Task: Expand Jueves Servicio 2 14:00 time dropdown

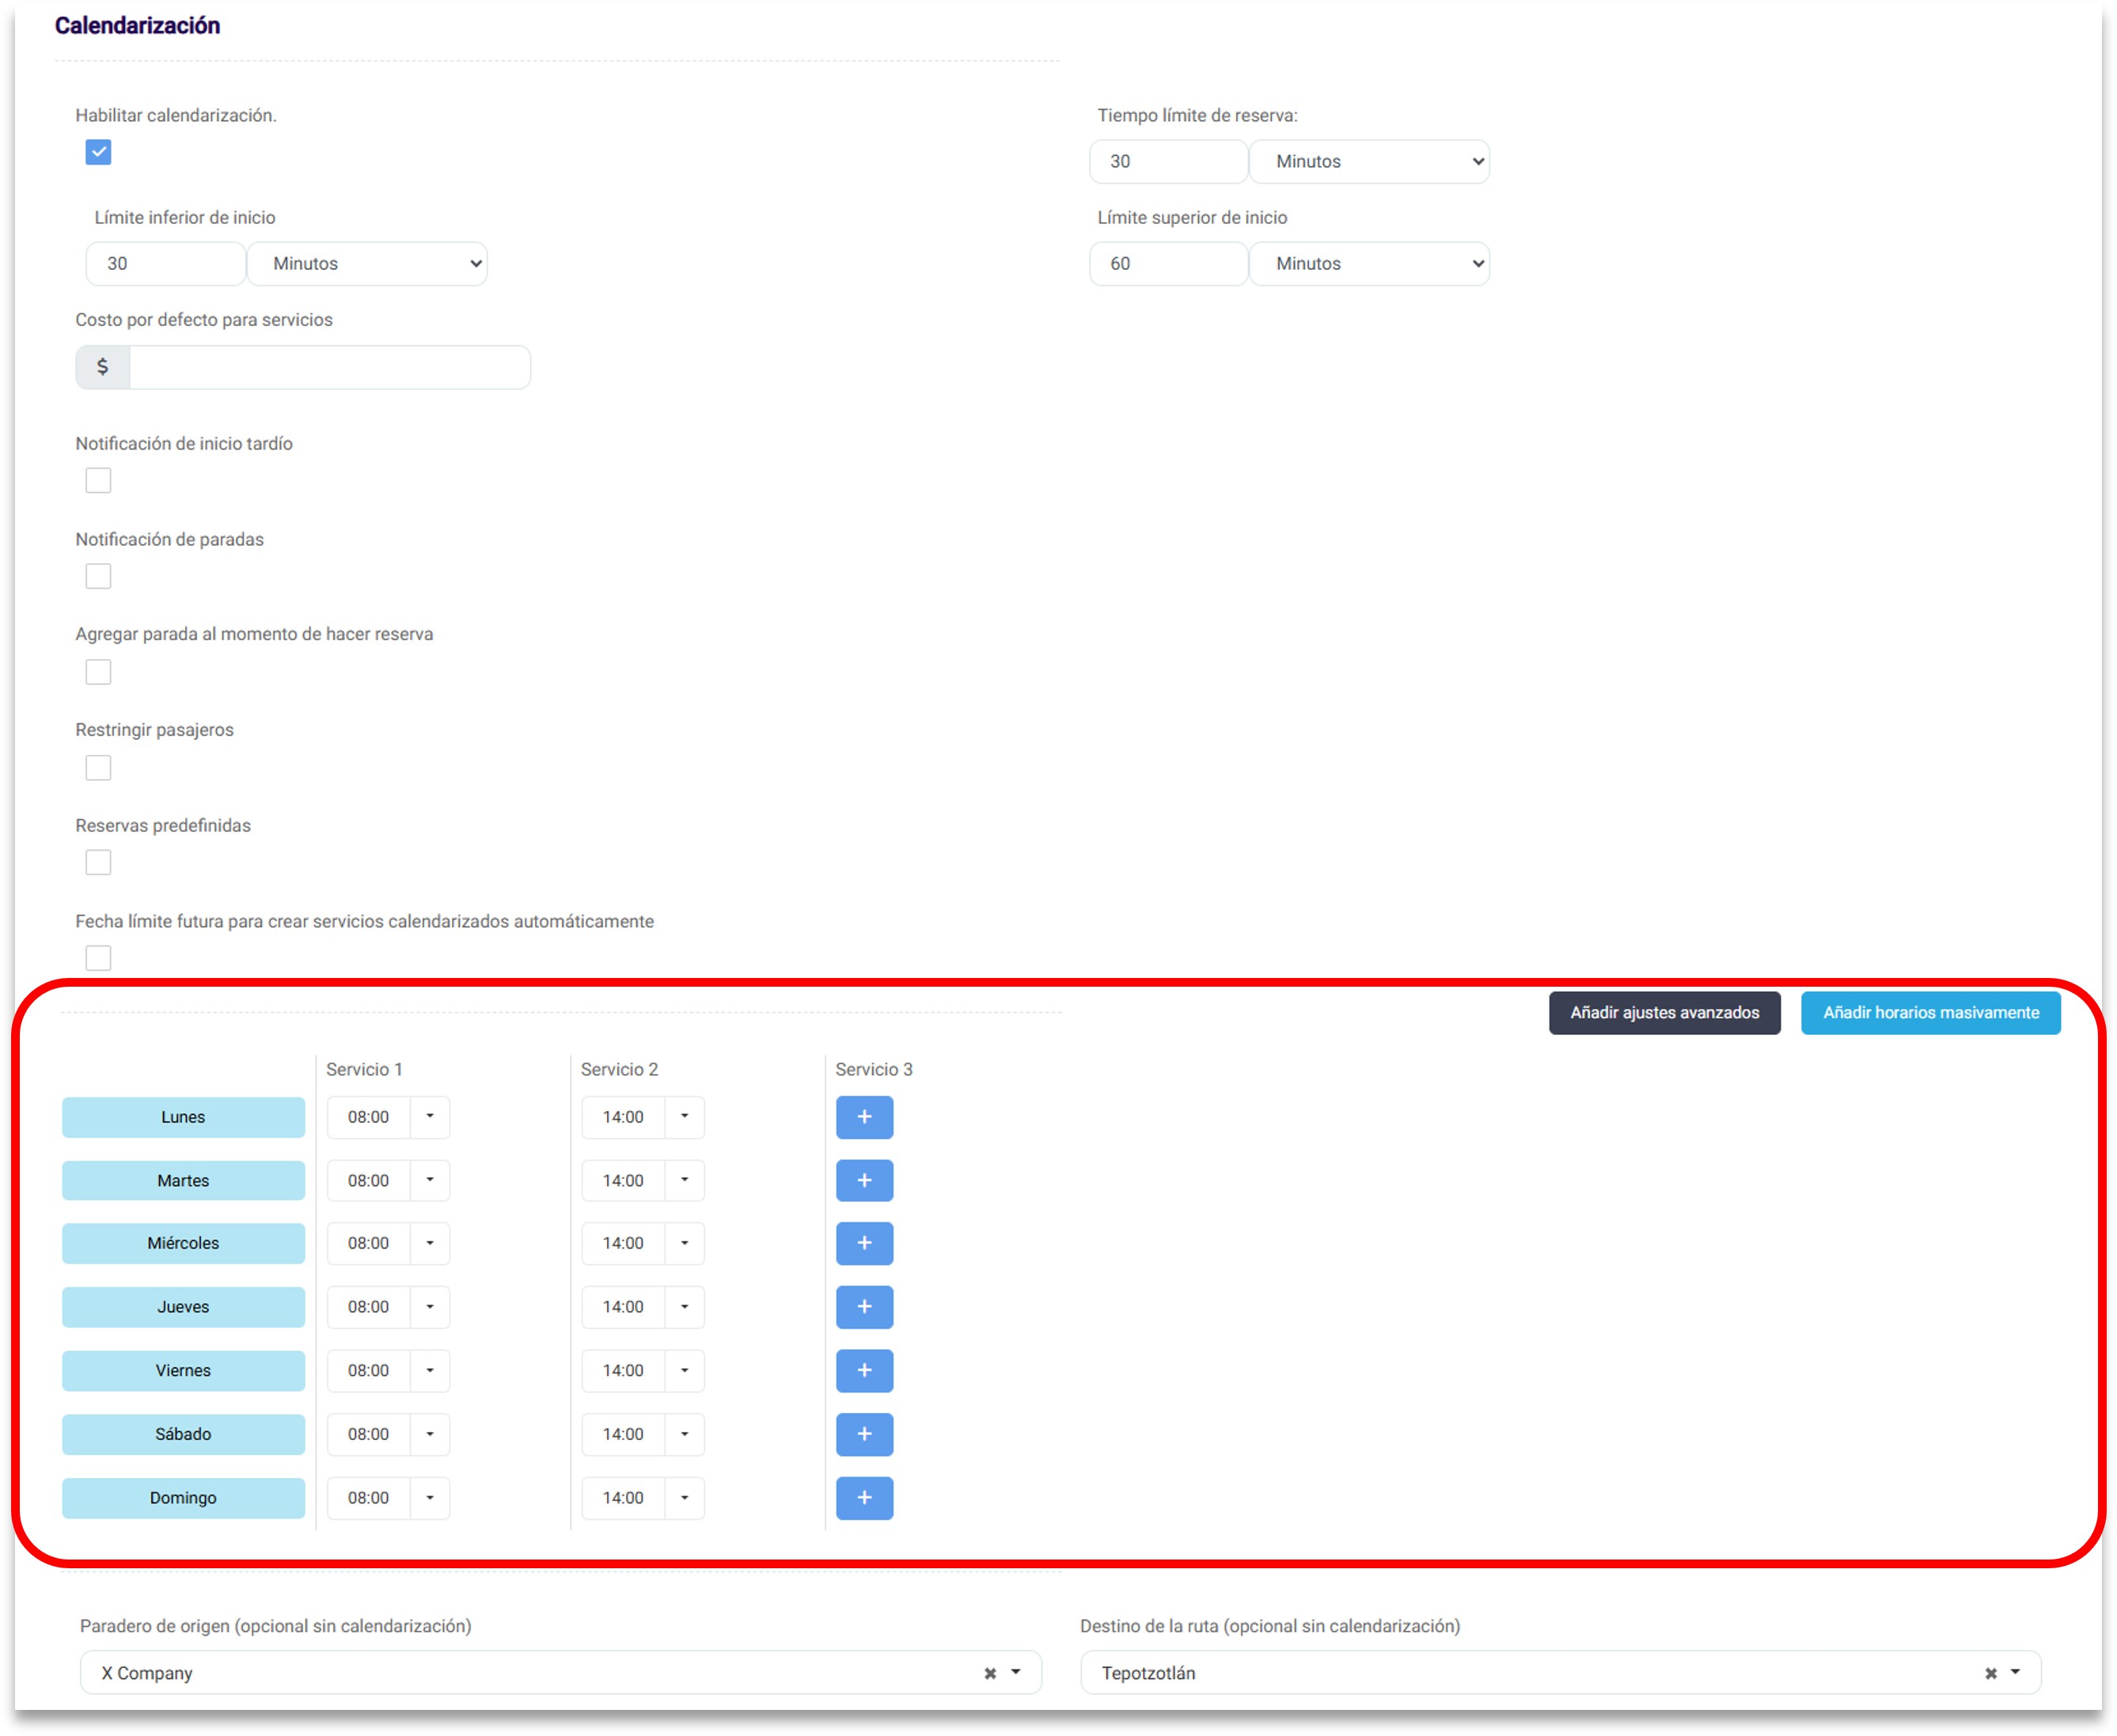Action: (685, 1307)
